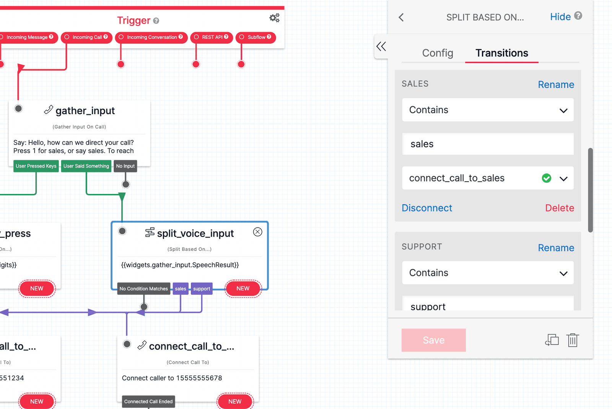Select the Subflow trigger radio
This screenshot has height=409, width=612.
click(241, 37)
